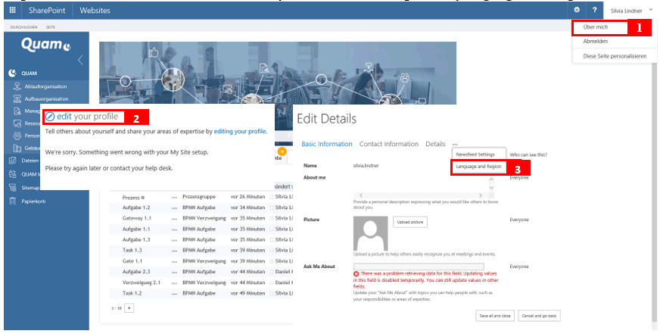Go to next page of the list
660x334 pixels.
coord(129,308)
